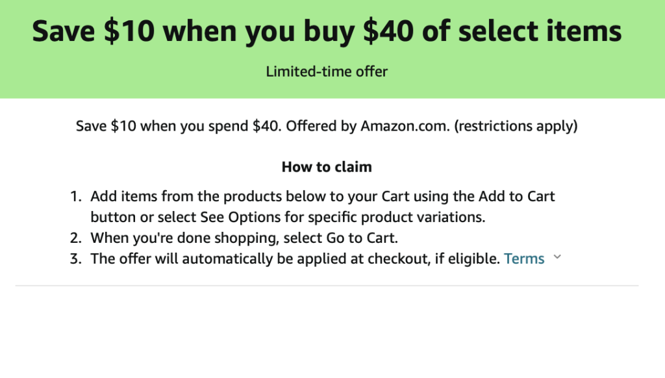Click the list number '2.' marker
The width and height of the screenshot is (665, 378).
[75, 238]
